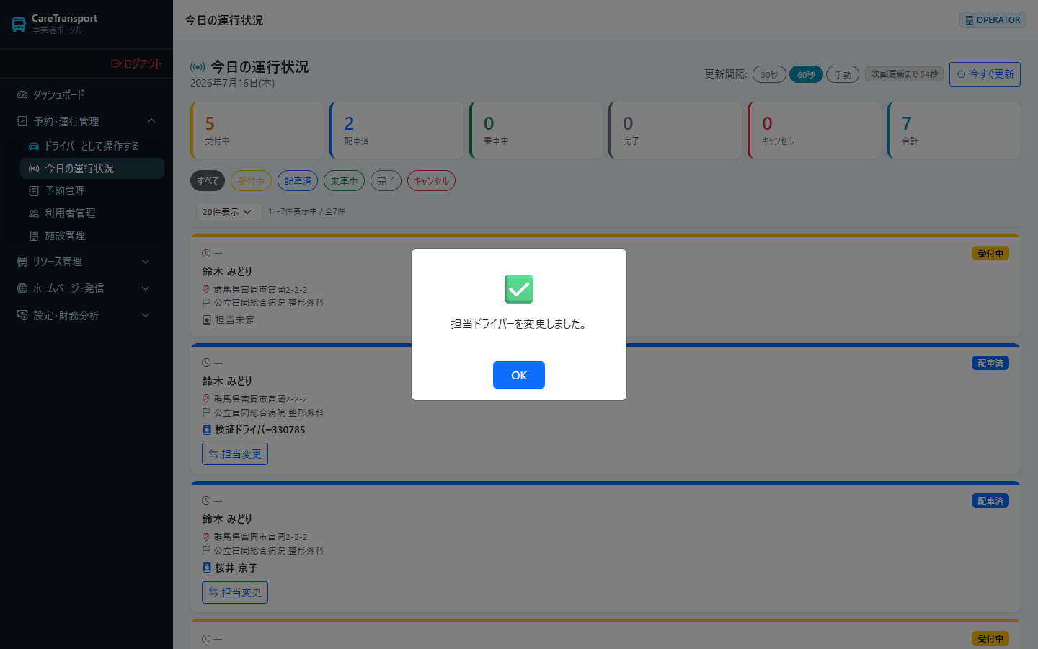This screenshot has width=1038, height=649.
Task: Set refresh interval to 30秒
Action: click(x=770, y=74)
